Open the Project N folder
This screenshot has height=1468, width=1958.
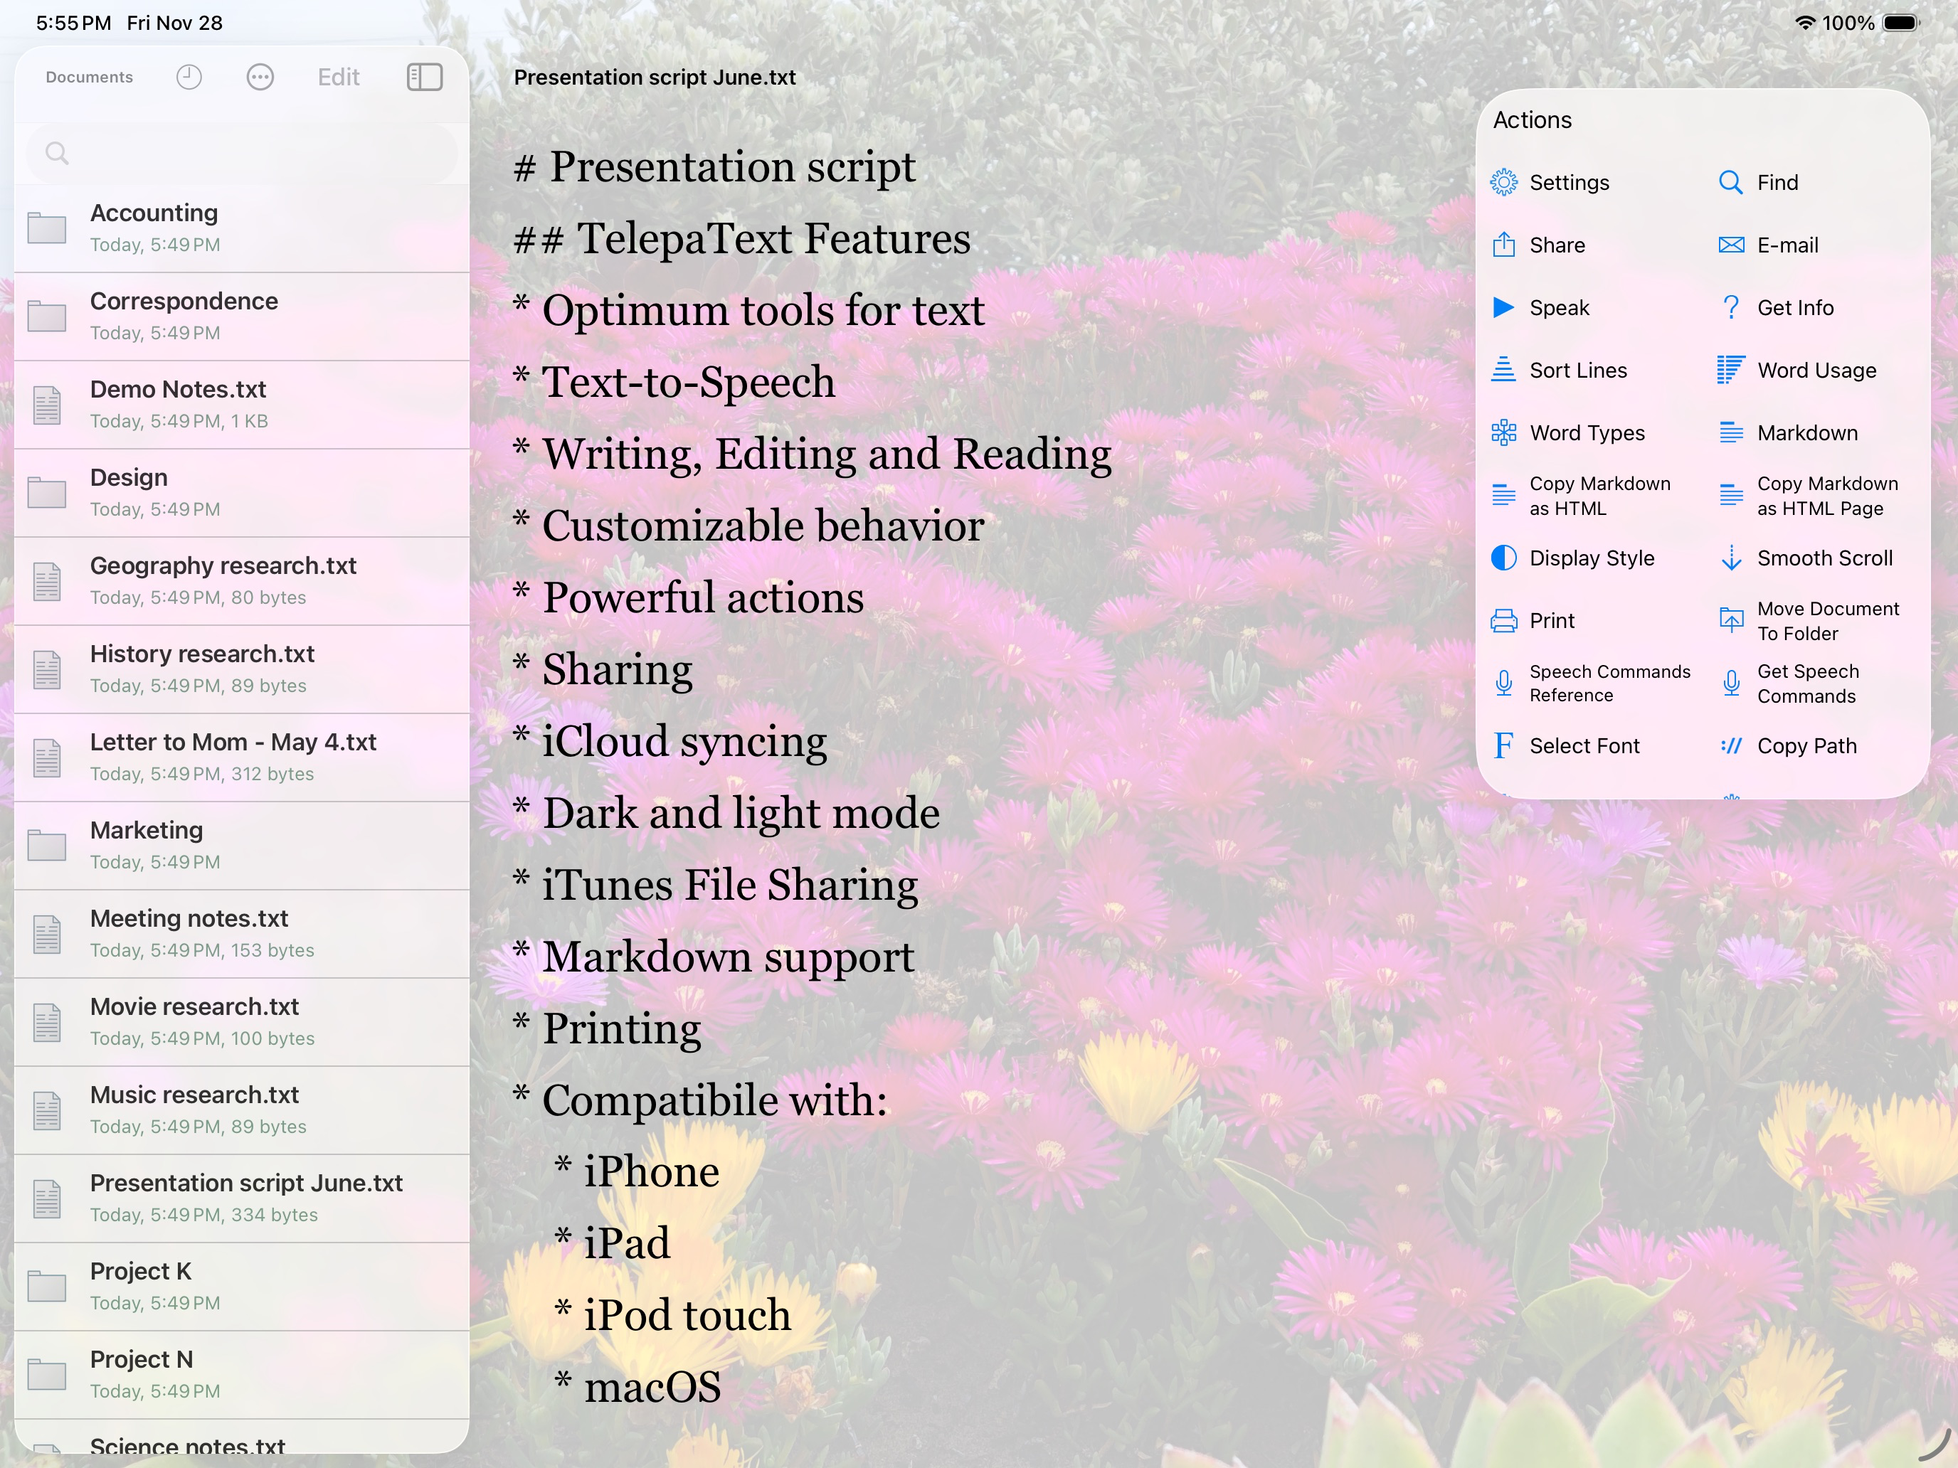click(x=242, y=1375)
